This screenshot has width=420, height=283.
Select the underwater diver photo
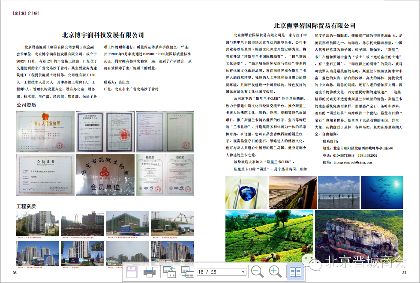[382, 192]
